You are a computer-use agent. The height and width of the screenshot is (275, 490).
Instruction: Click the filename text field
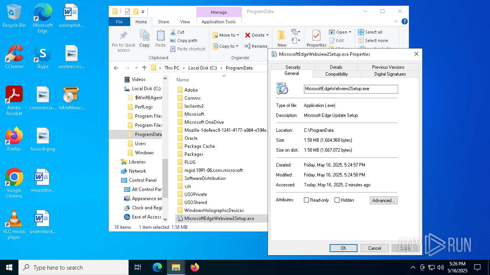(351, 89)
